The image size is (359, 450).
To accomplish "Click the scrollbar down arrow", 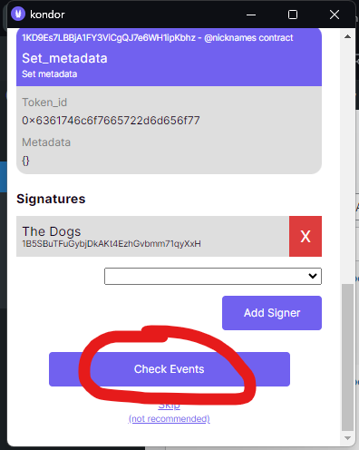I will pos(347,438).
